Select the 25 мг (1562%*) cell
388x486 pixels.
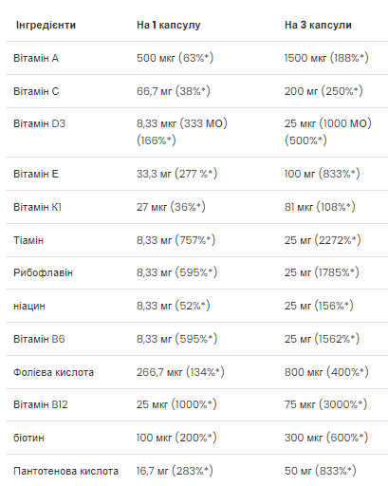click(322, 339)
